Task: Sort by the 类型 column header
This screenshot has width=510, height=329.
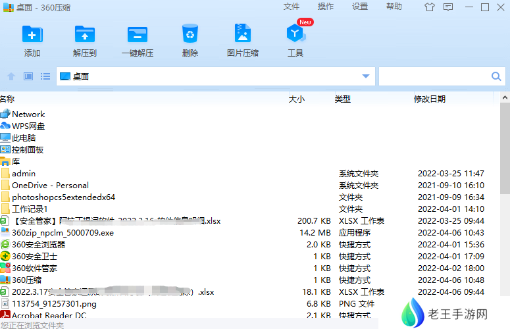Action: (x=342, y=99)
